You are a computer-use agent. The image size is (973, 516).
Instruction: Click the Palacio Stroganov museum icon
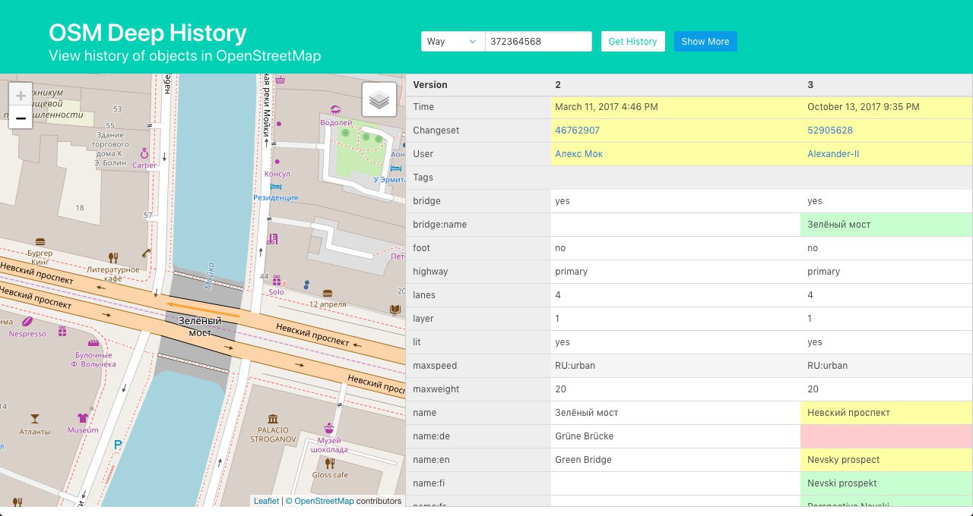273,419
